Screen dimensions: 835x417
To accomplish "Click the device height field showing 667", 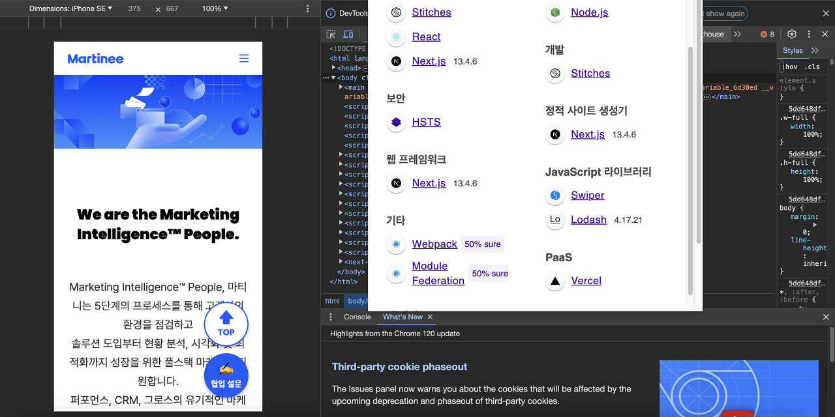I will pyautogui.click(x=172, y=8).
